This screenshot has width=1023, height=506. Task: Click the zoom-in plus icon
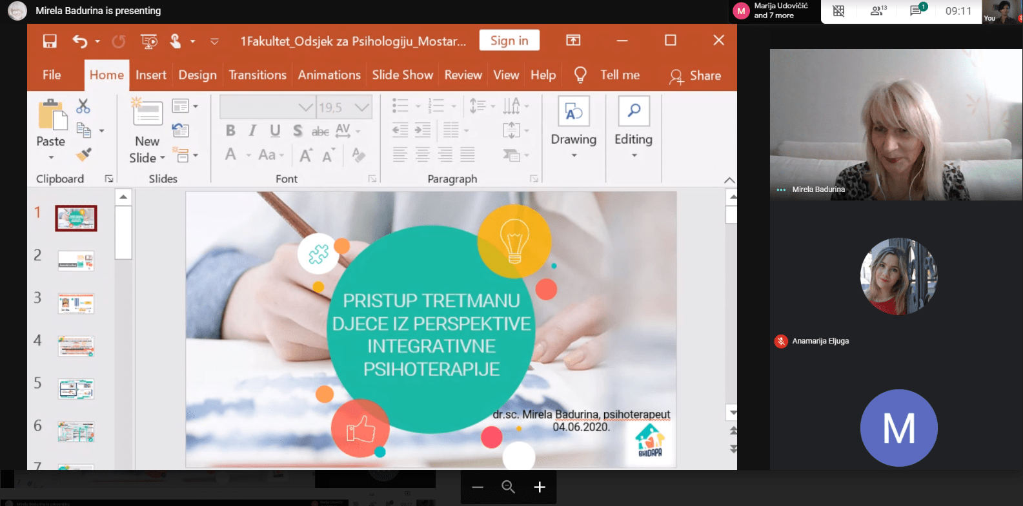(x=540, y=487)
